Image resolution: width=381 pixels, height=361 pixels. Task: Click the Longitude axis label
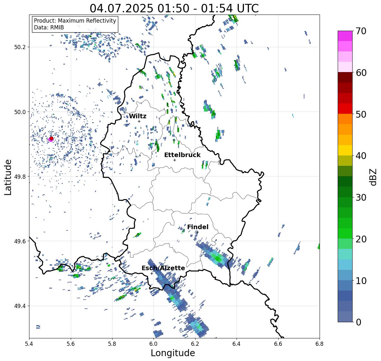[173, 353]
